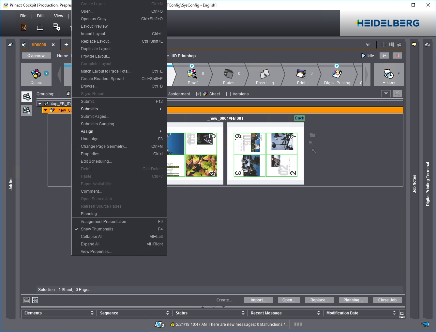The height and width of the screenshot is (332, 436).
Task: Enable the Versions checkbox
Action: [x=228, y=94]
